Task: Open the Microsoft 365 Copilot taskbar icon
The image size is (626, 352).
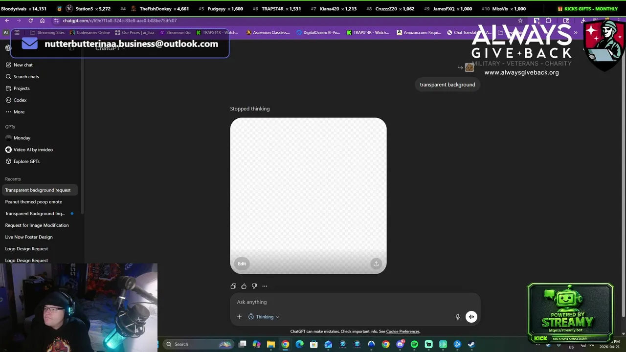Action: point(256,344)
